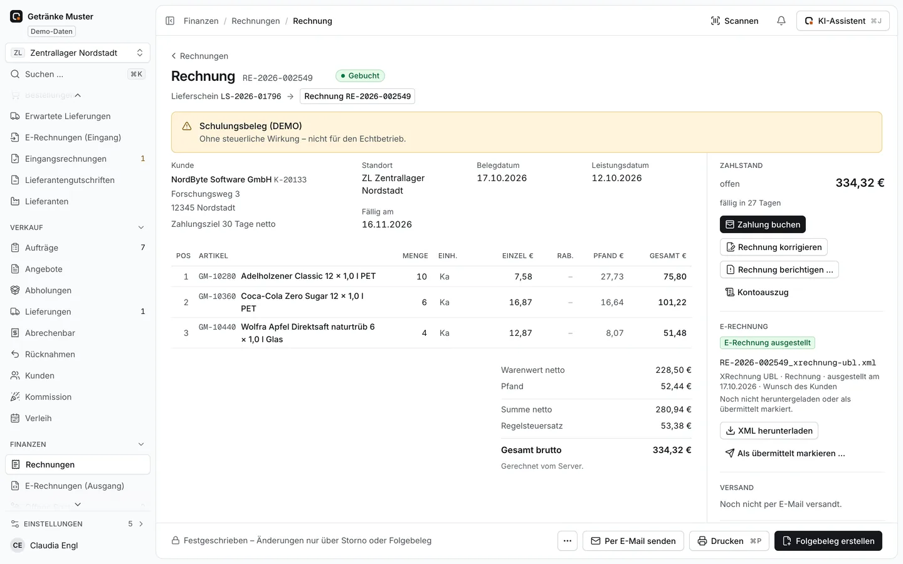Open Claudia Engl user profile

[x=78, y=545]
